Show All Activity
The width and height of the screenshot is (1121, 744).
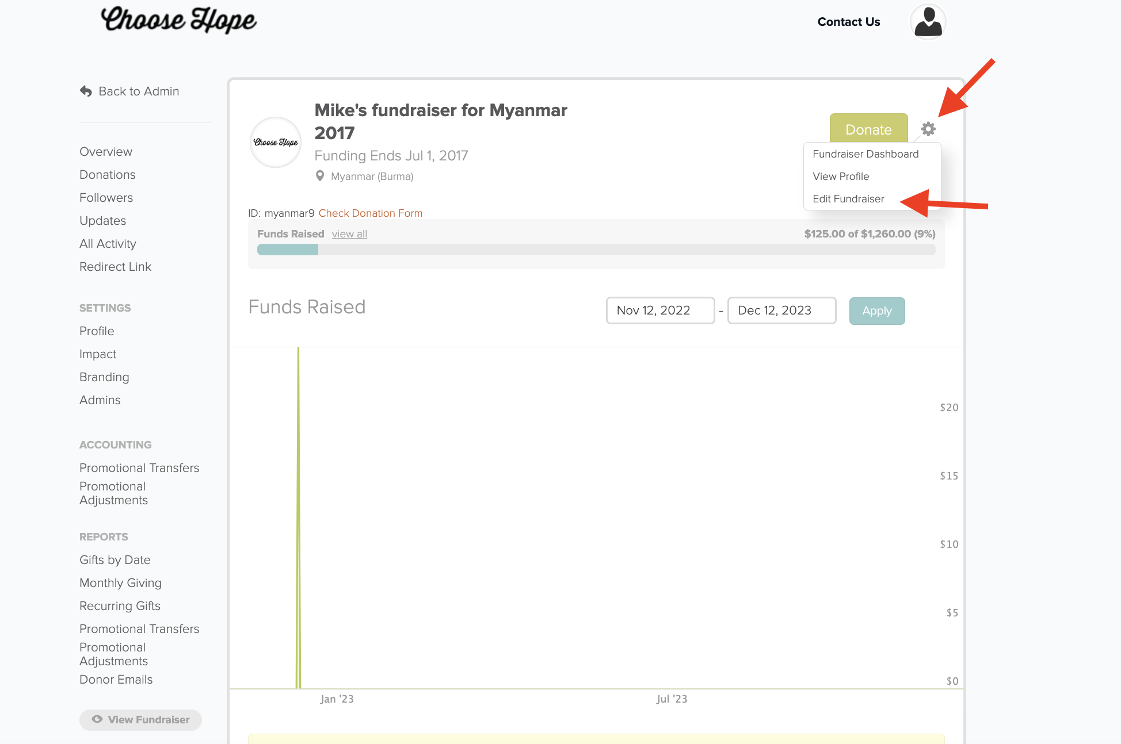tap(108, 244)
